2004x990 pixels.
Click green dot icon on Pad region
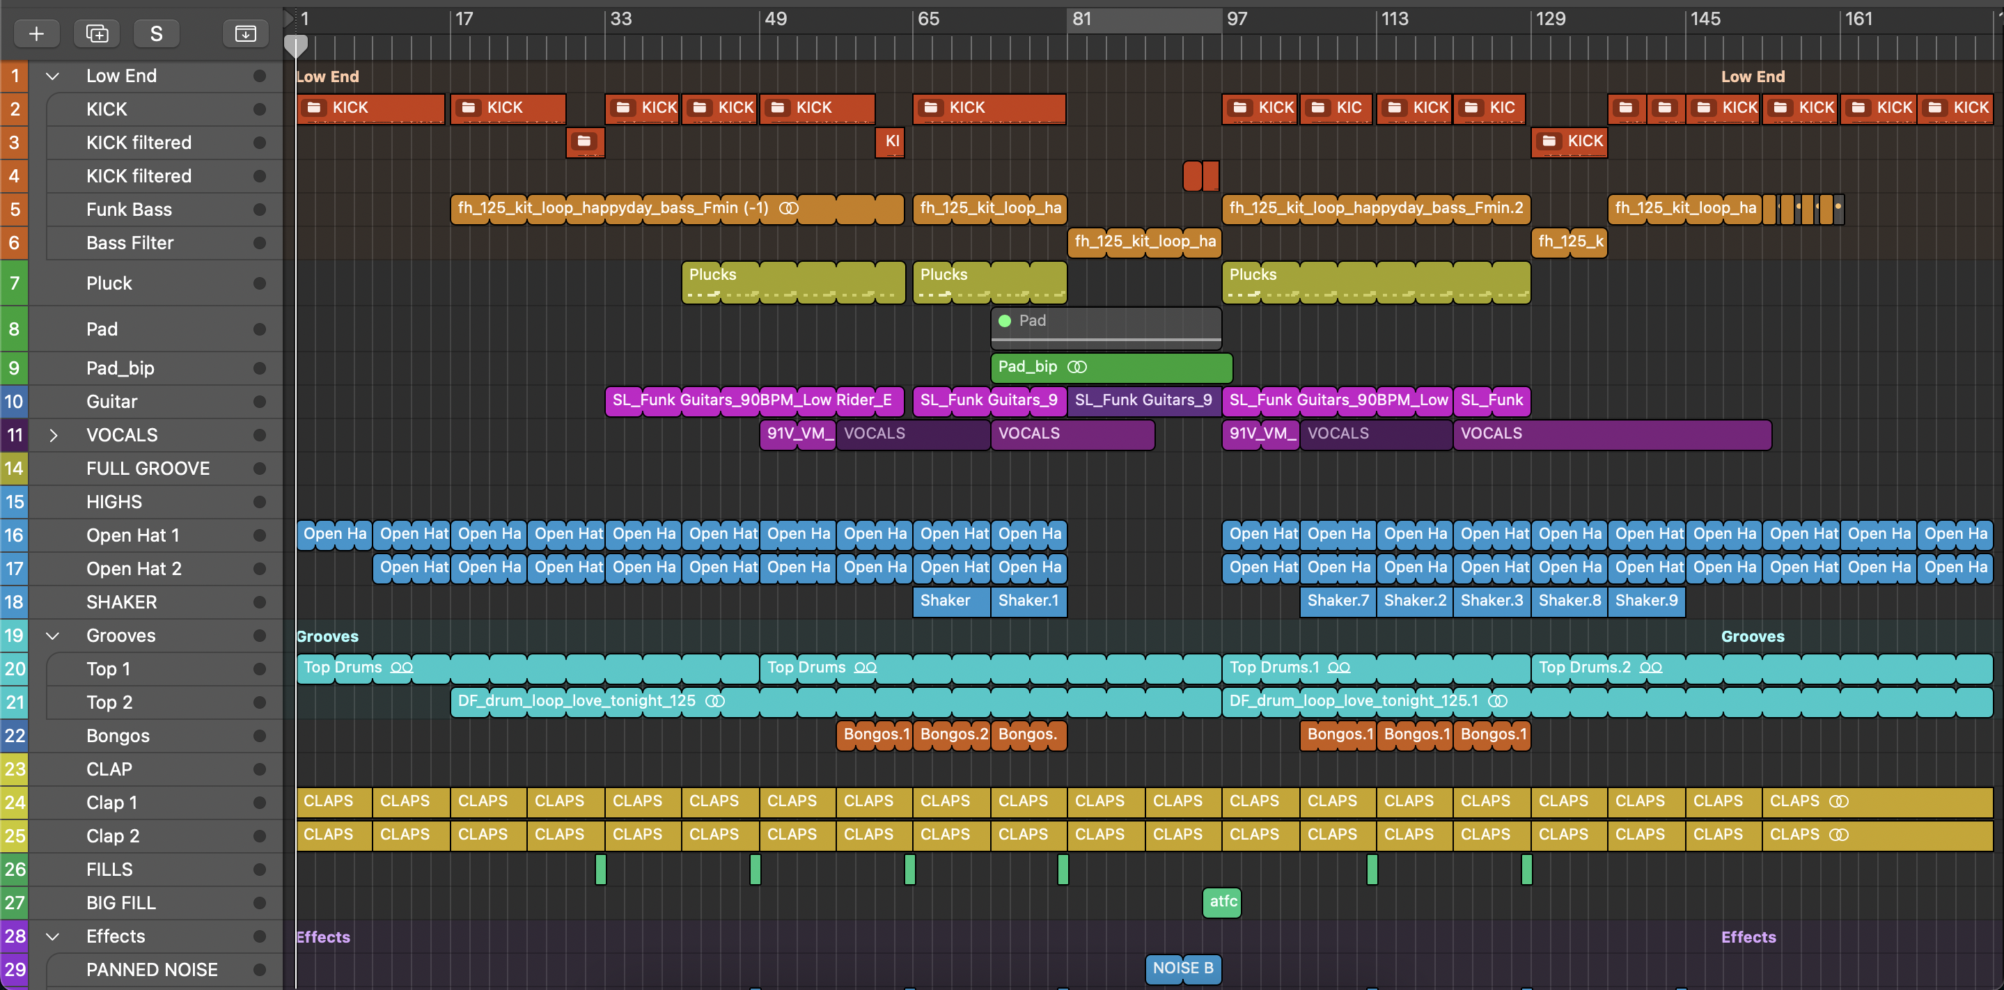pos(1004,320)
